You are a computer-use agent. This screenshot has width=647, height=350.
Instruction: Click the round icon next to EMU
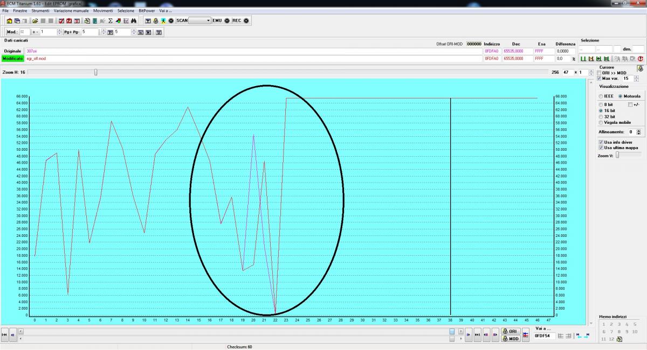(x=226, y=20)
